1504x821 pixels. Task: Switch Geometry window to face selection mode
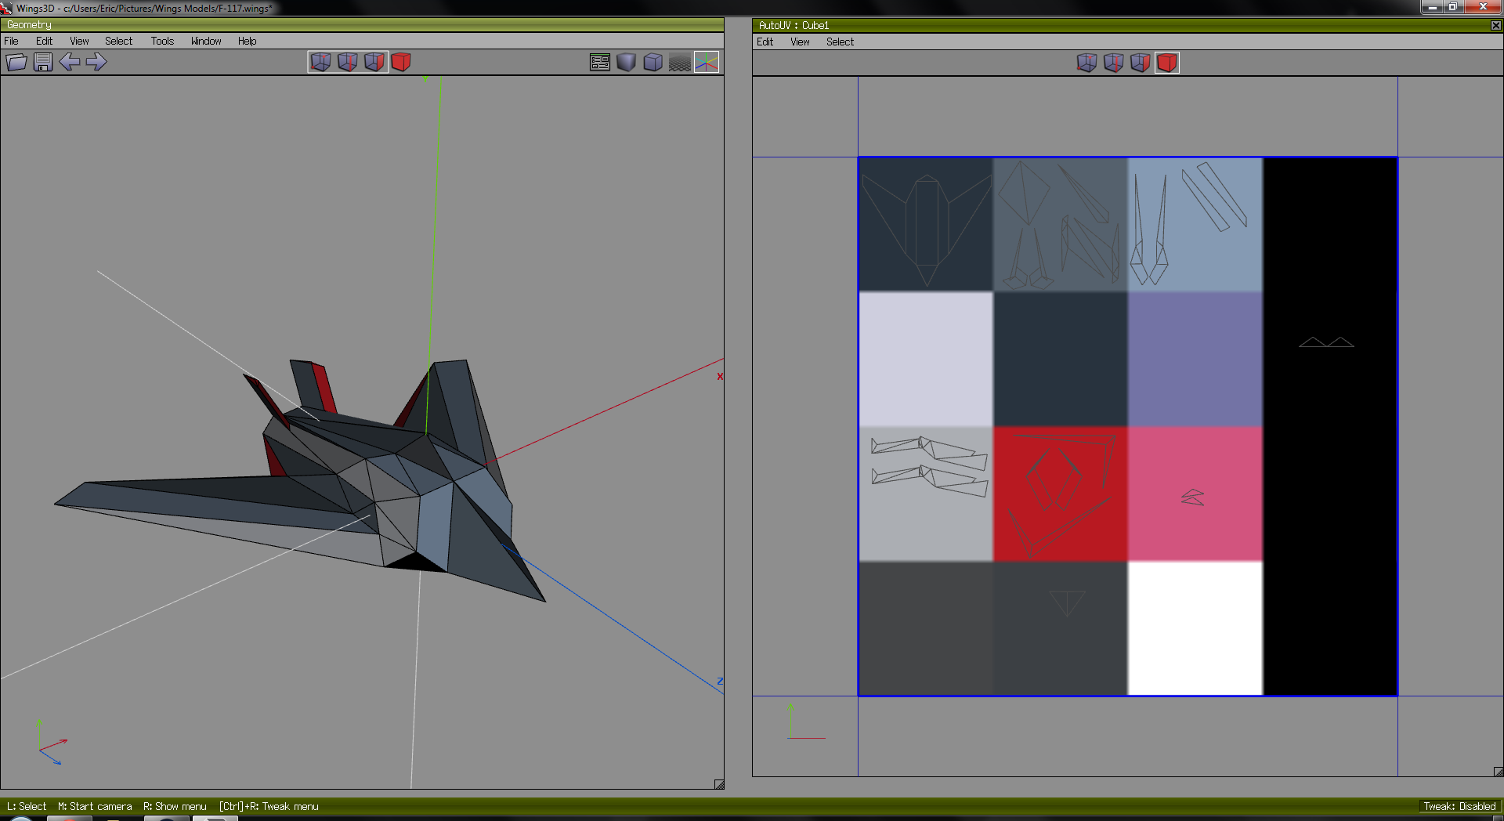374,62
